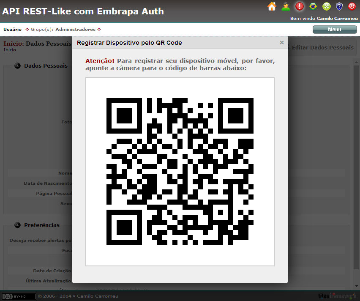Open the red exclamation alerts icon
This screenshot has height=301, width=360.
300,6
